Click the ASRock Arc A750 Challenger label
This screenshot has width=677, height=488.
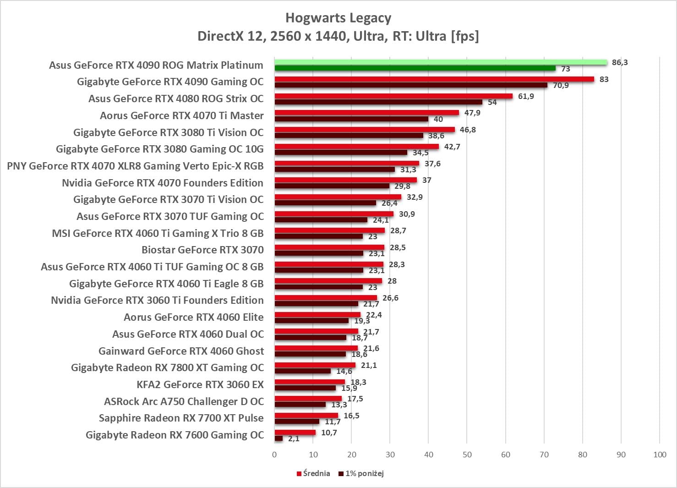tap(184, 401)
